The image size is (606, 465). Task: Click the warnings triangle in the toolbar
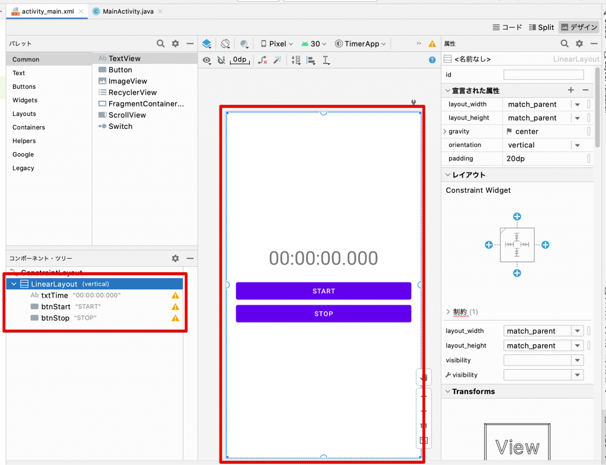pos(432,43)
